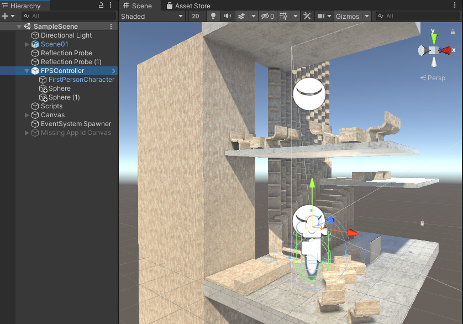Expand the Canvas object in hierarchy
Screen dimensions: 463x324
27,115
